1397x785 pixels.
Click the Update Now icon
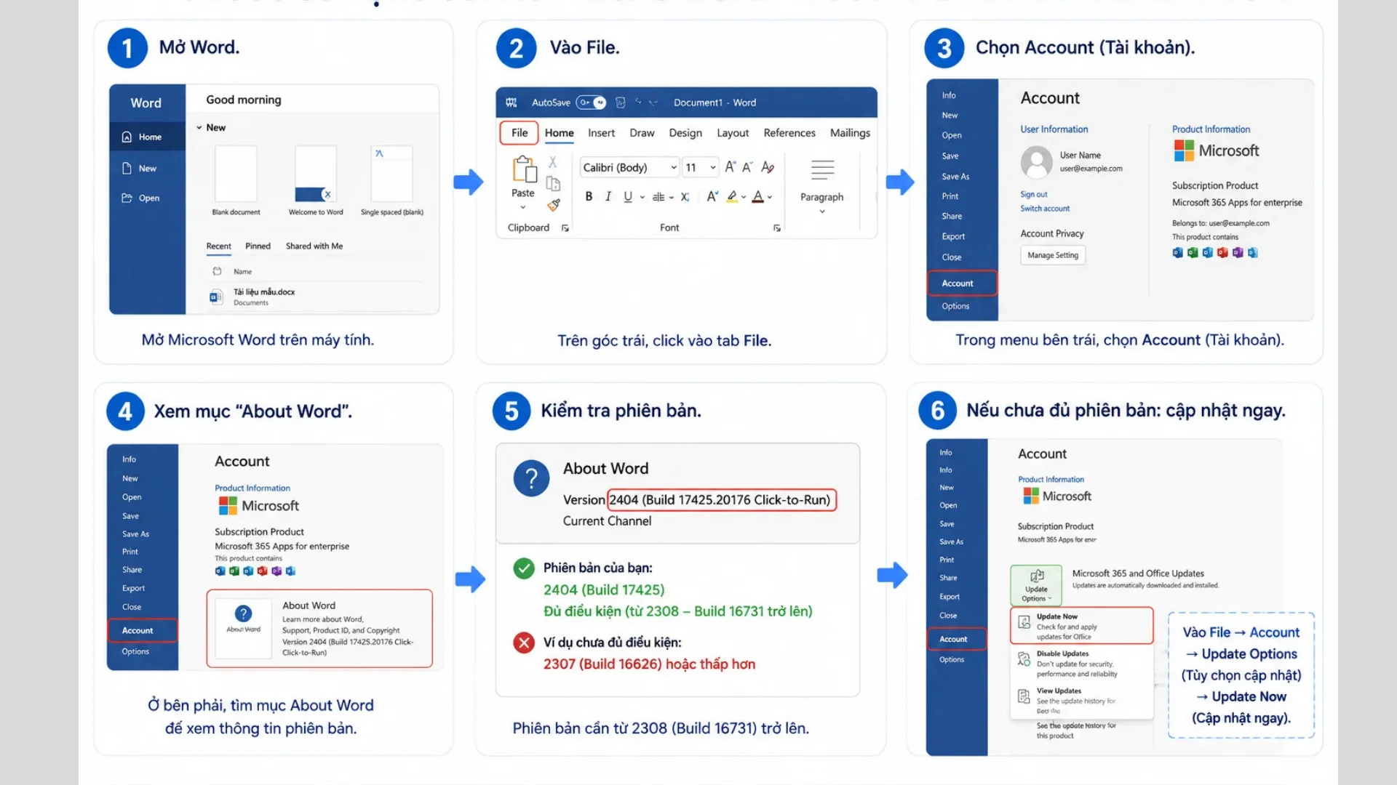[x=1024, y=622]
